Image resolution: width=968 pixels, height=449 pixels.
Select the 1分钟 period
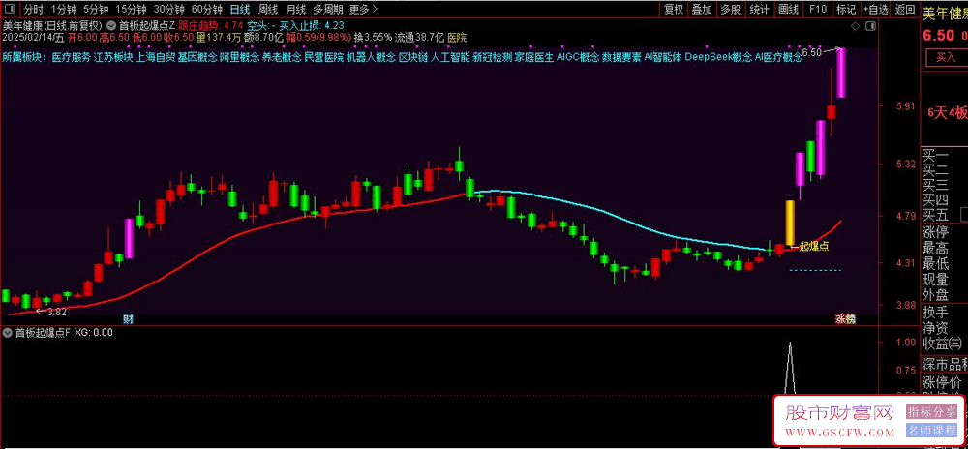click(64, 9)
